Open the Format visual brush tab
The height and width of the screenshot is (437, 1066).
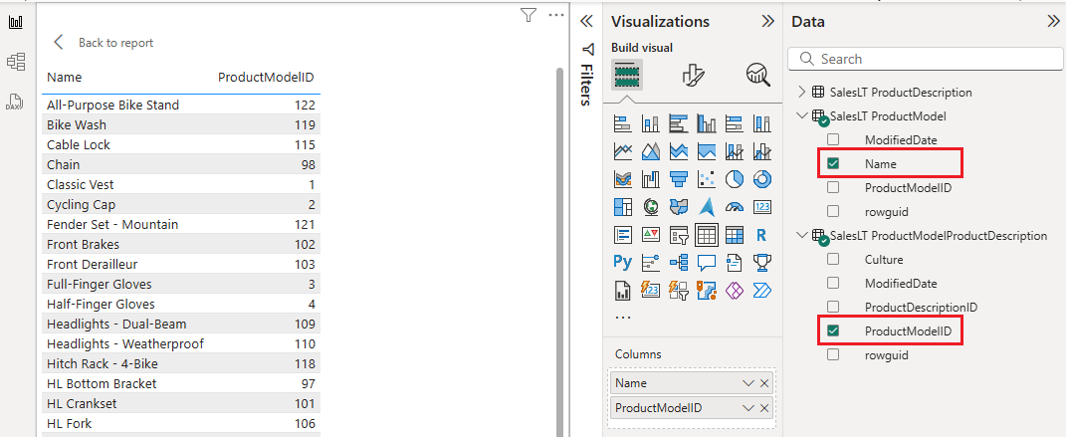pyautogui.click(x=693, y=76)
